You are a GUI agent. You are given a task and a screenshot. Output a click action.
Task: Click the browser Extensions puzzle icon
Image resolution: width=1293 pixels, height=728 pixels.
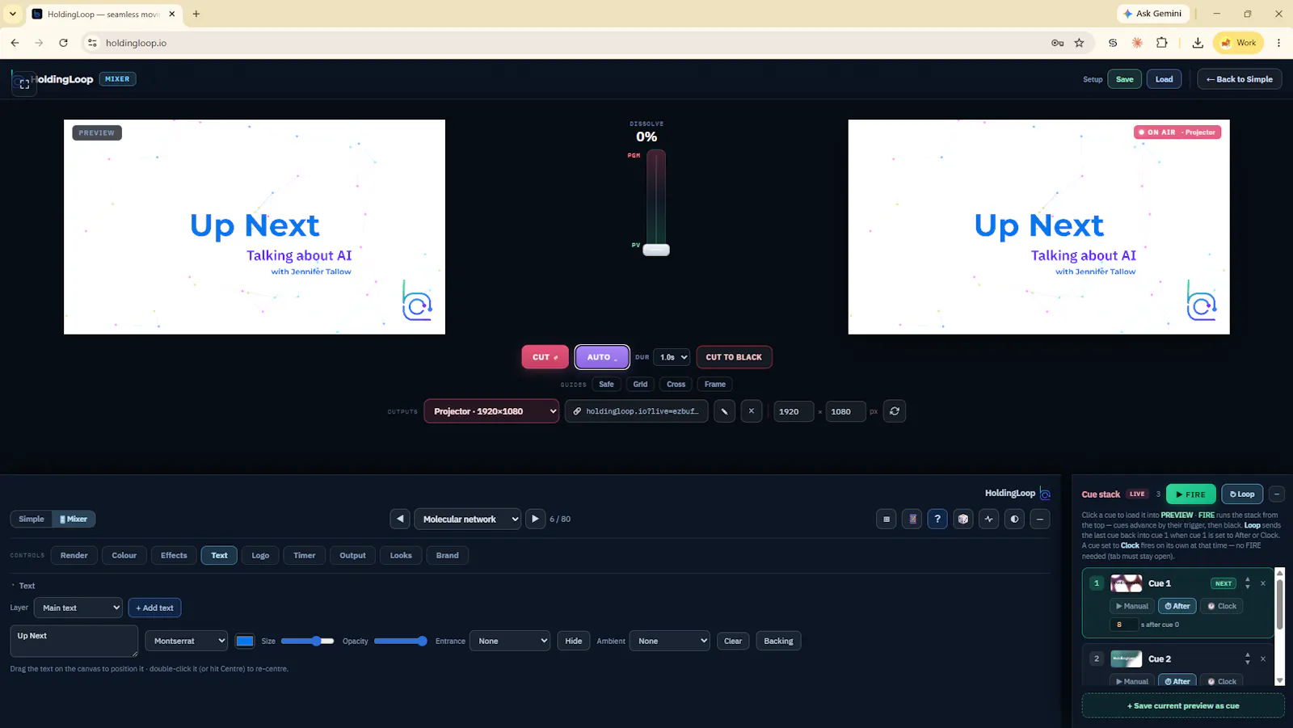click(x=1162, y=43)
